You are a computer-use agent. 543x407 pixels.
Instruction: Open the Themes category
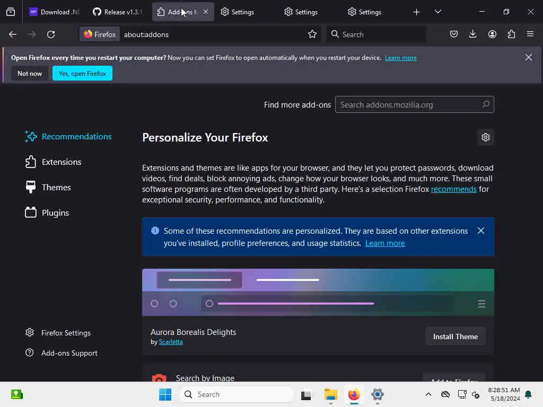point(48,187)
